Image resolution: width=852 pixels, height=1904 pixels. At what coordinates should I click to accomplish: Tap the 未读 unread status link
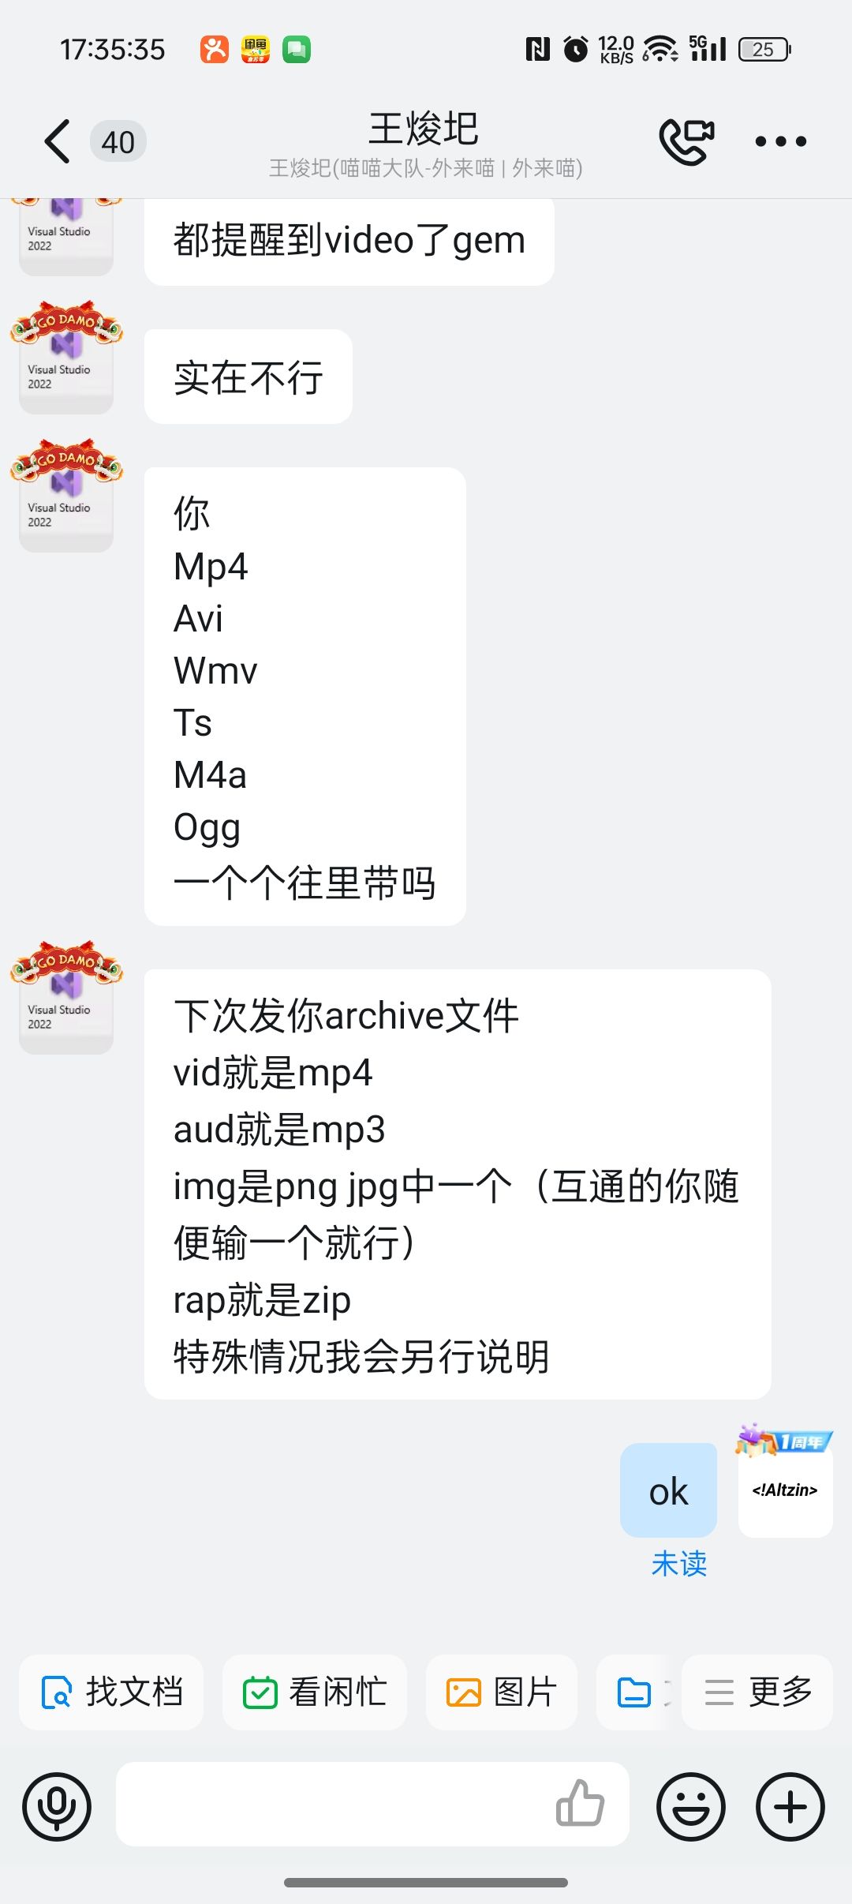[678, 1564]
